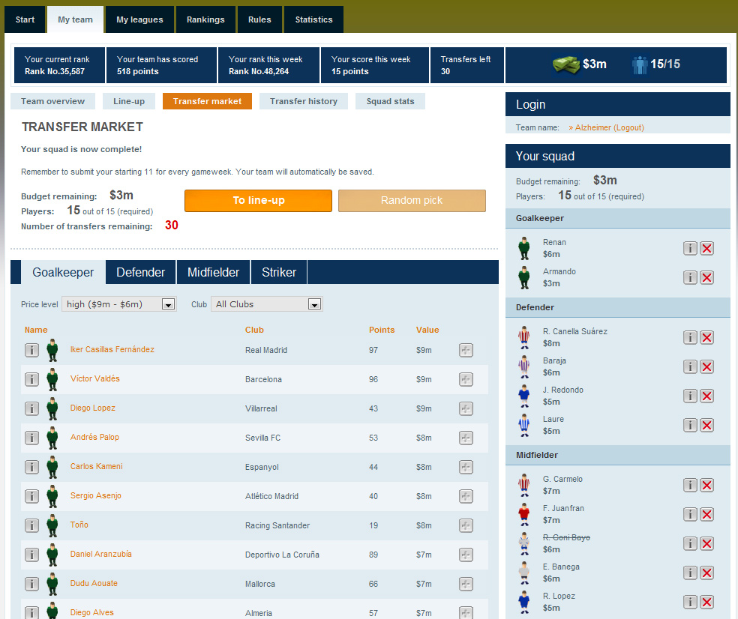View info for Sergio Asenjo
Screen dimensions: 738x619
[x=31, y=496]
